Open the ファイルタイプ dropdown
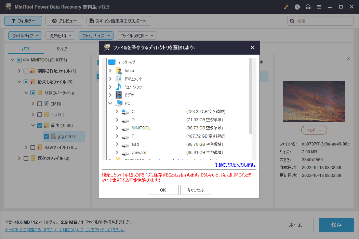Image resolution: width=359 pixels, height=239 pixels. pos(25,36)
